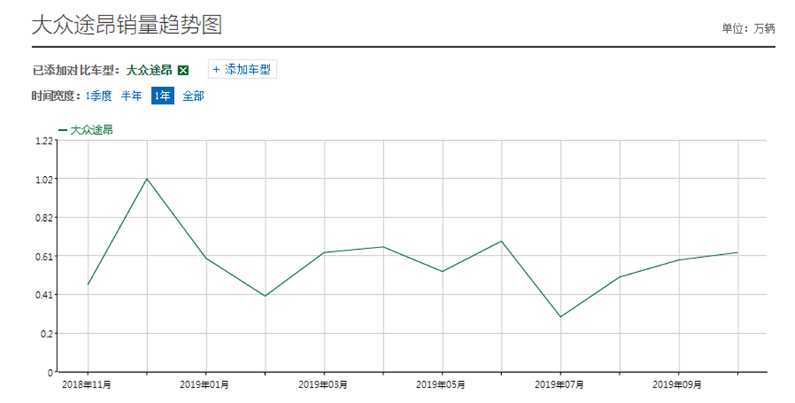
Task: Click the line point above 2019年03月
Action: pos(324,252)
